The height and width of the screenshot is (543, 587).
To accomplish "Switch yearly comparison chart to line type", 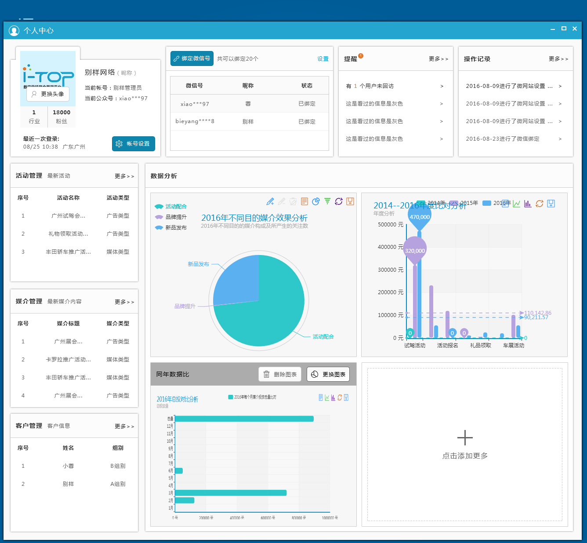I will tap(517, 204).
